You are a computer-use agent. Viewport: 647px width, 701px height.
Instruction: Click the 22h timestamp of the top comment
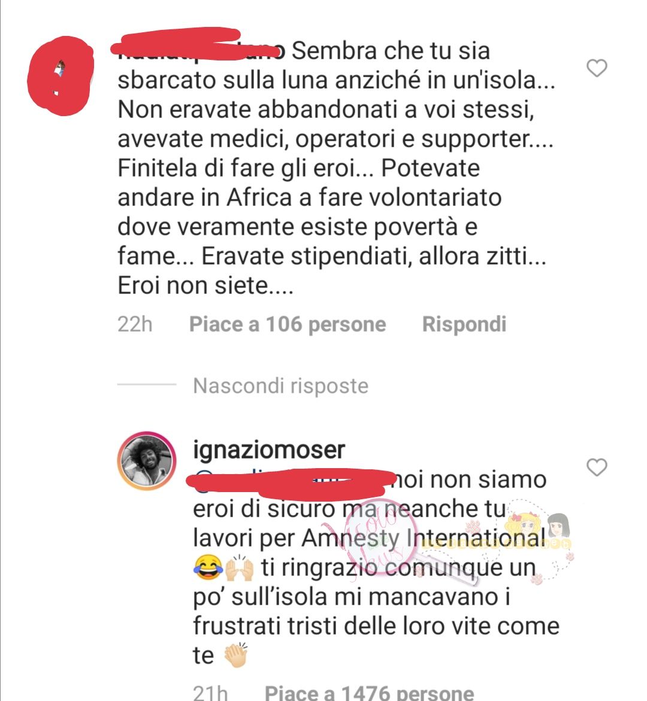(135, 324)
